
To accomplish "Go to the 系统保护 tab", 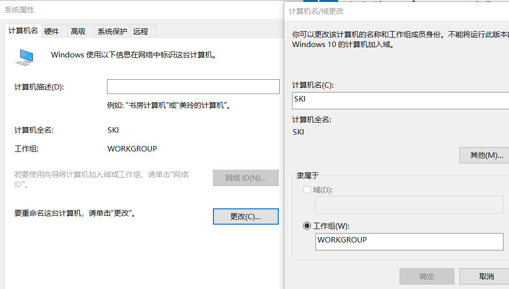I will pos(112,31).
